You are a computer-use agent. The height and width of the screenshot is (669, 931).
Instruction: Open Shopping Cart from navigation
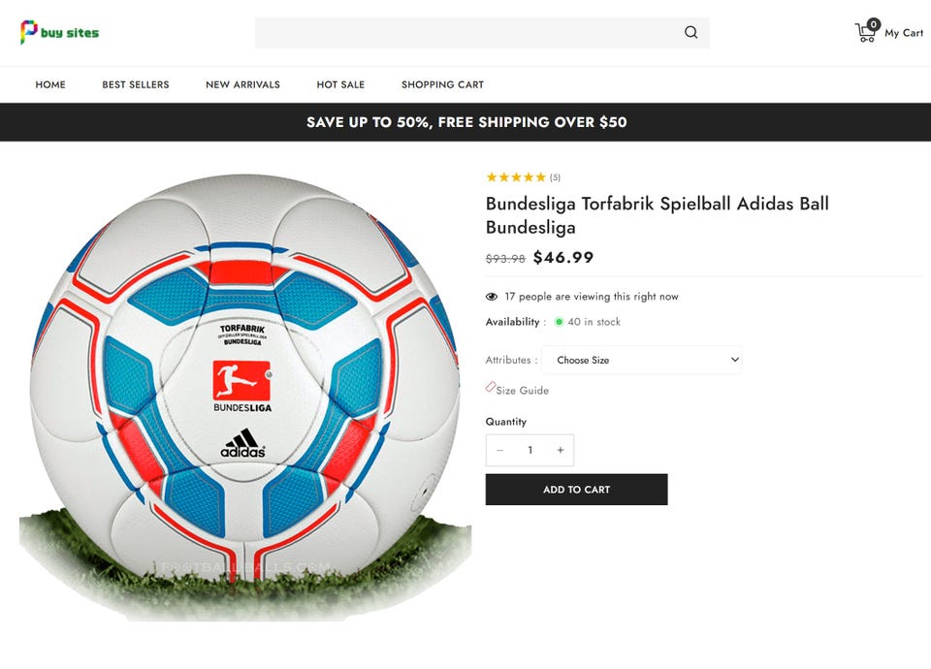pyautogui.click(x=442, y=84)
